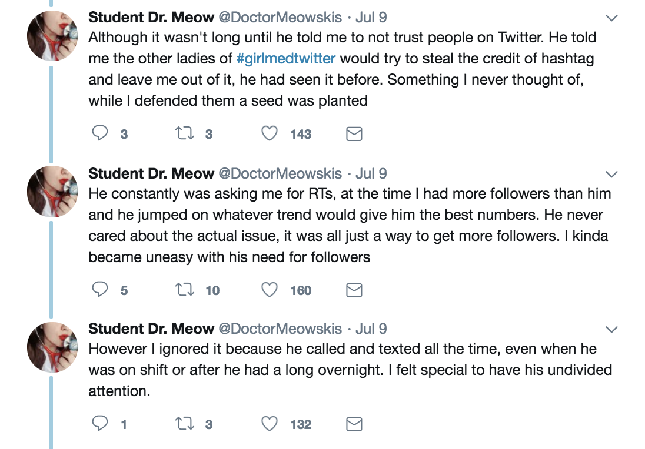Like the tweet about RTs and followers
Image resolution: width=645 pixels, height=449 pixels.
click(x=270, y=289)
